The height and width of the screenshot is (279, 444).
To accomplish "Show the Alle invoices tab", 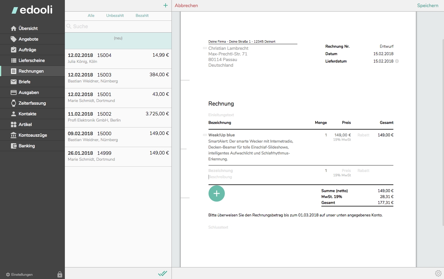I will point(91,15).
